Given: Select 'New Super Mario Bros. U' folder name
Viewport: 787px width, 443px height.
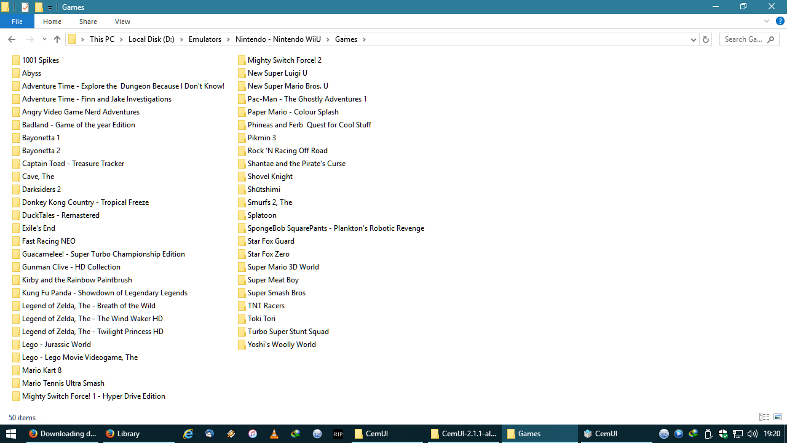Looking at the screenshot, I should [288, 86].
